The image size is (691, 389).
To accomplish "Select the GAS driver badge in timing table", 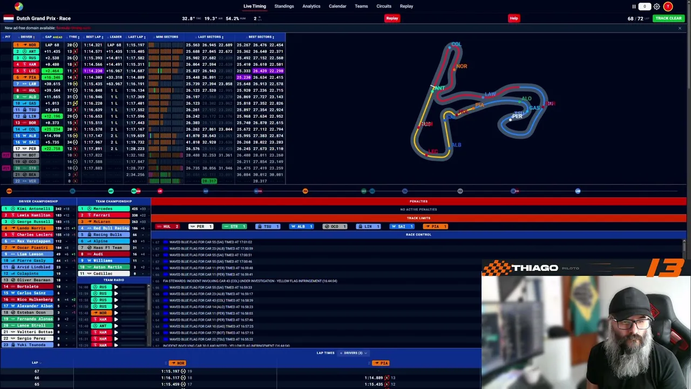I will click(26, 103).
